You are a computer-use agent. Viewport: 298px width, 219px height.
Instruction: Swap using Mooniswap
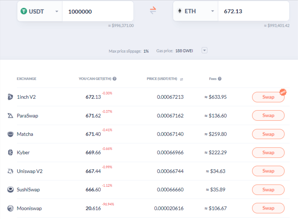coord(268,208)
